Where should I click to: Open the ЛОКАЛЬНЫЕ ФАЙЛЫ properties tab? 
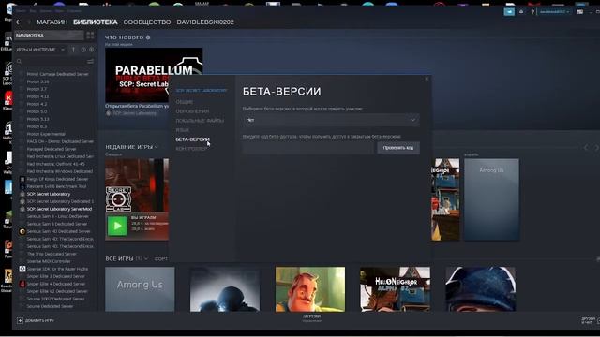tap(200, 121)
